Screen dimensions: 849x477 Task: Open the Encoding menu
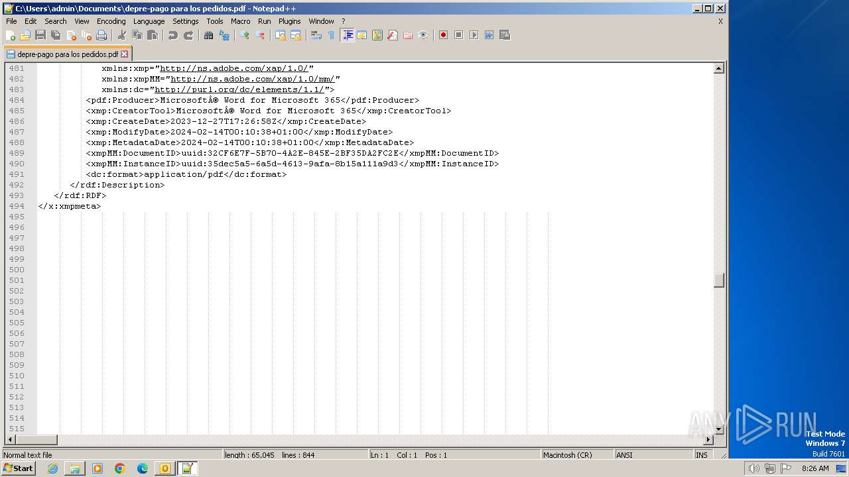coord(111,21)
